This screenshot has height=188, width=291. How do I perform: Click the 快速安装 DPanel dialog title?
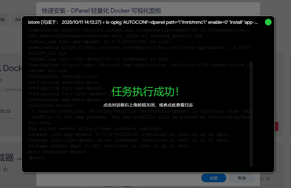[101, 11]
